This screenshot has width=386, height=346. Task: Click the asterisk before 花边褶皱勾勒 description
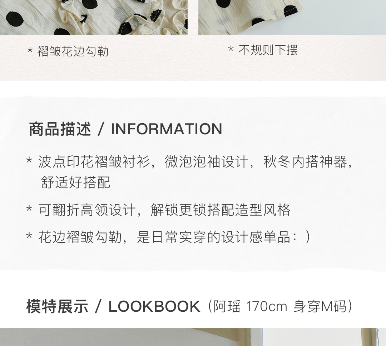tap(29, 236)
